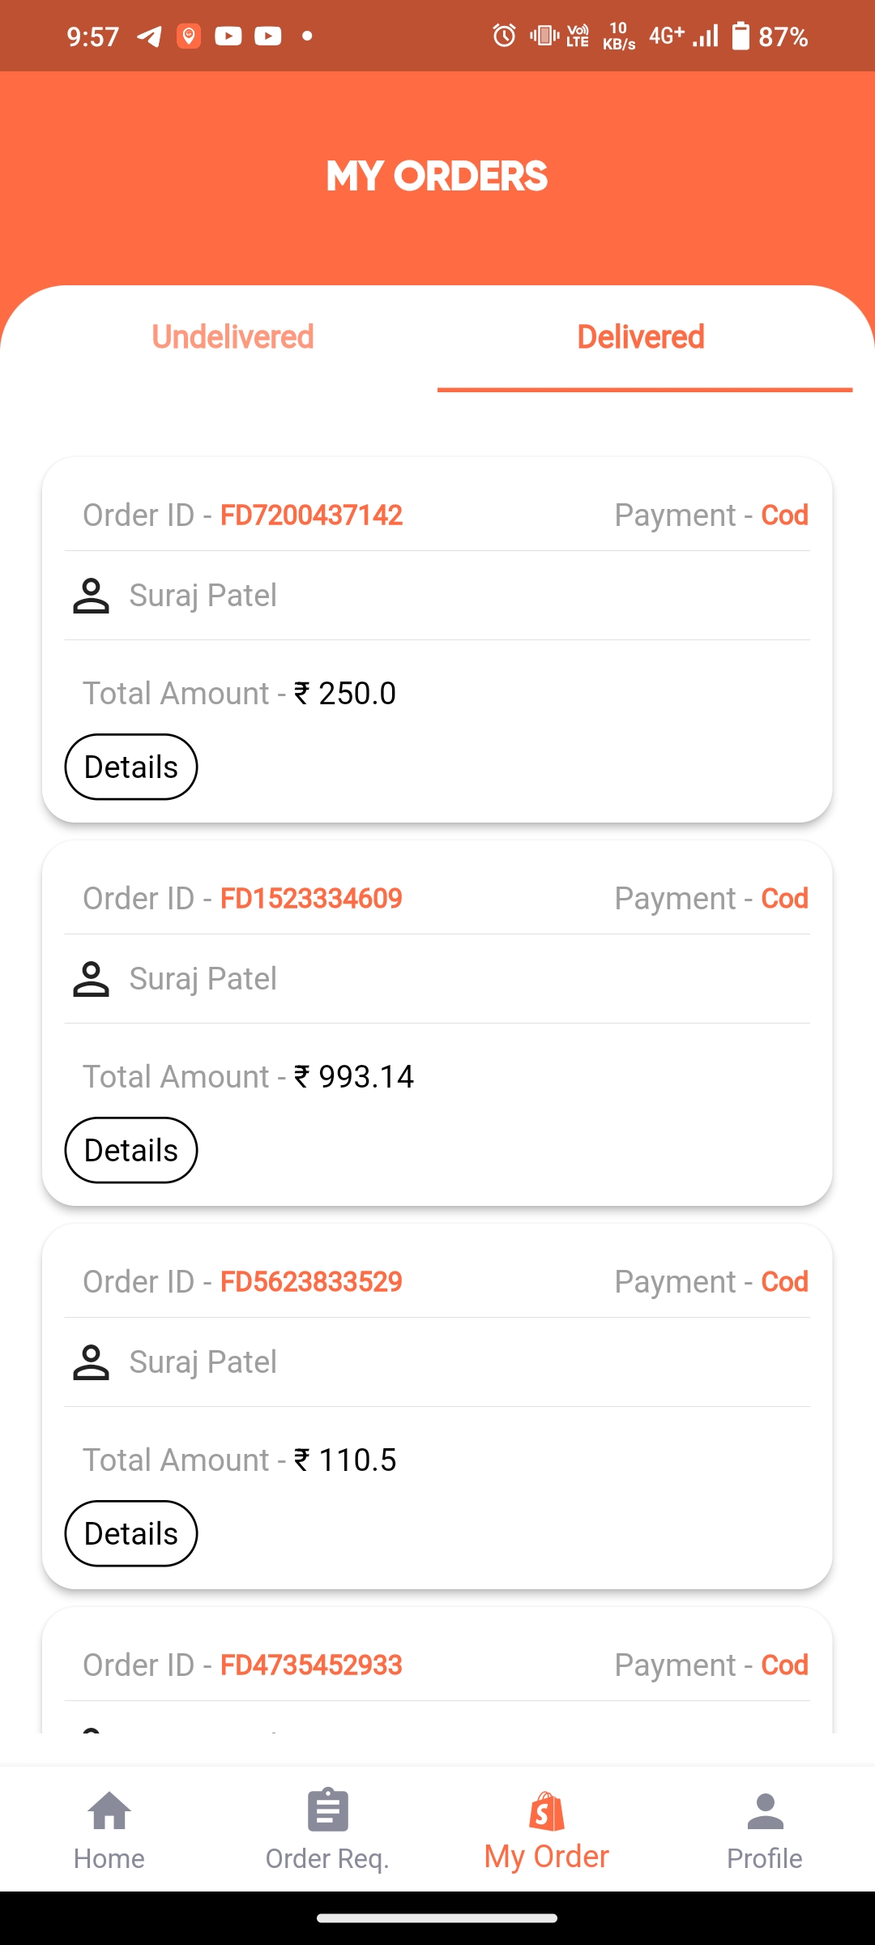This screenshot has height=1945, width=875.
Task: Tap order ID FD5623833529
Action: pos(311,1282)
